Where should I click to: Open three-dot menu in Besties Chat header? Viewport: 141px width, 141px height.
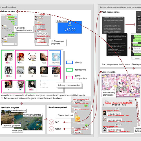point(134,105)
